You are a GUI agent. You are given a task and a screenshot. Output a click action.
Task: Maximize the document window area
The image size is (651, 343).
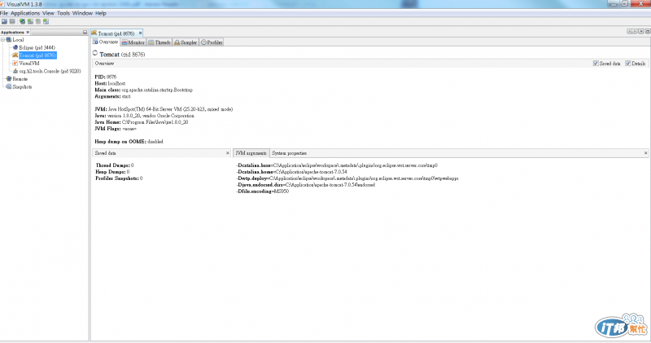click(x=648, y=32)
